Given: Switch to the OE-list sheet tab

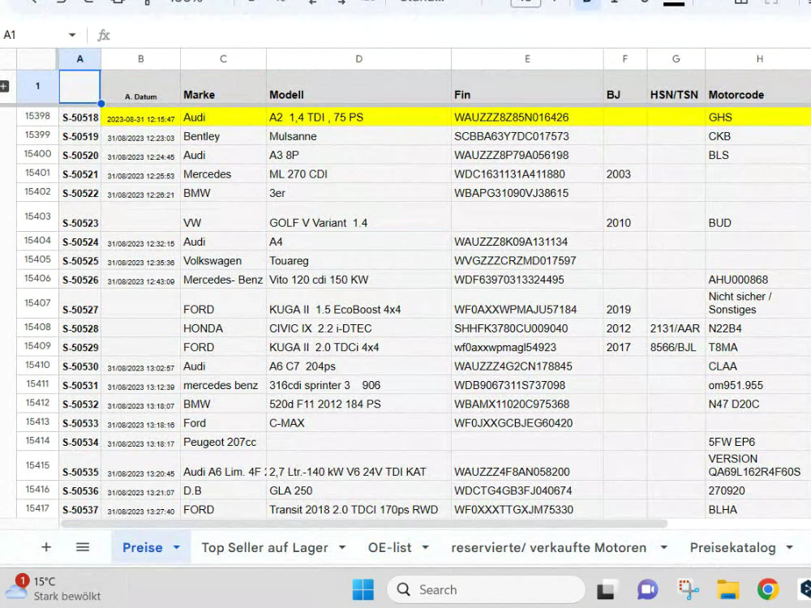Looking at the screenshot, I should [390, 547].
